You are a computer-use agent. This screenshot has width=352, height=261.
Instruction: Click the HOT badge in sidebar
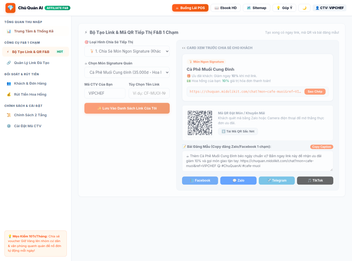click(x=60, y=52)
